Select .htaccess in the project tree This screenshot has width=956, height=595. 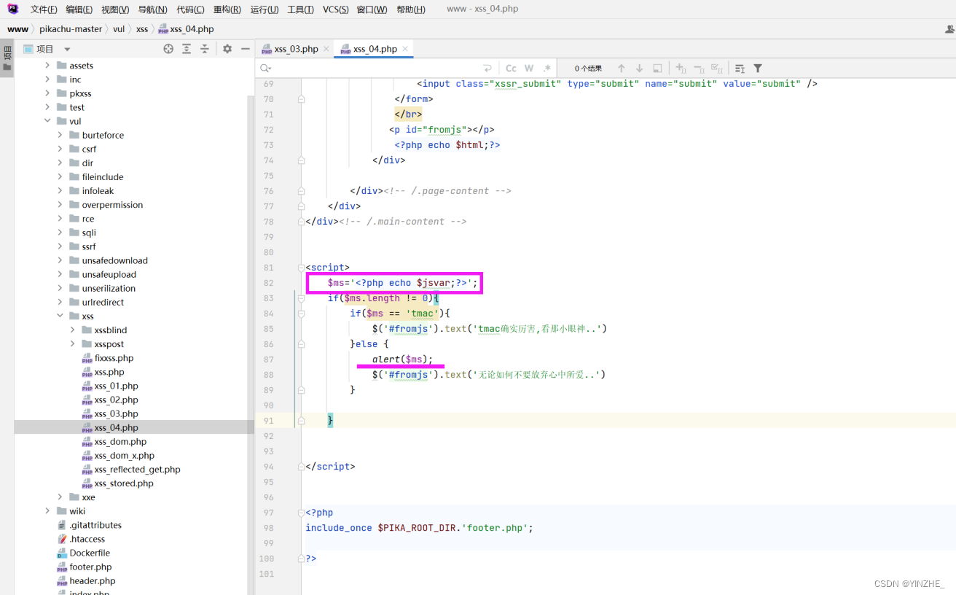[x=87, y=539]
